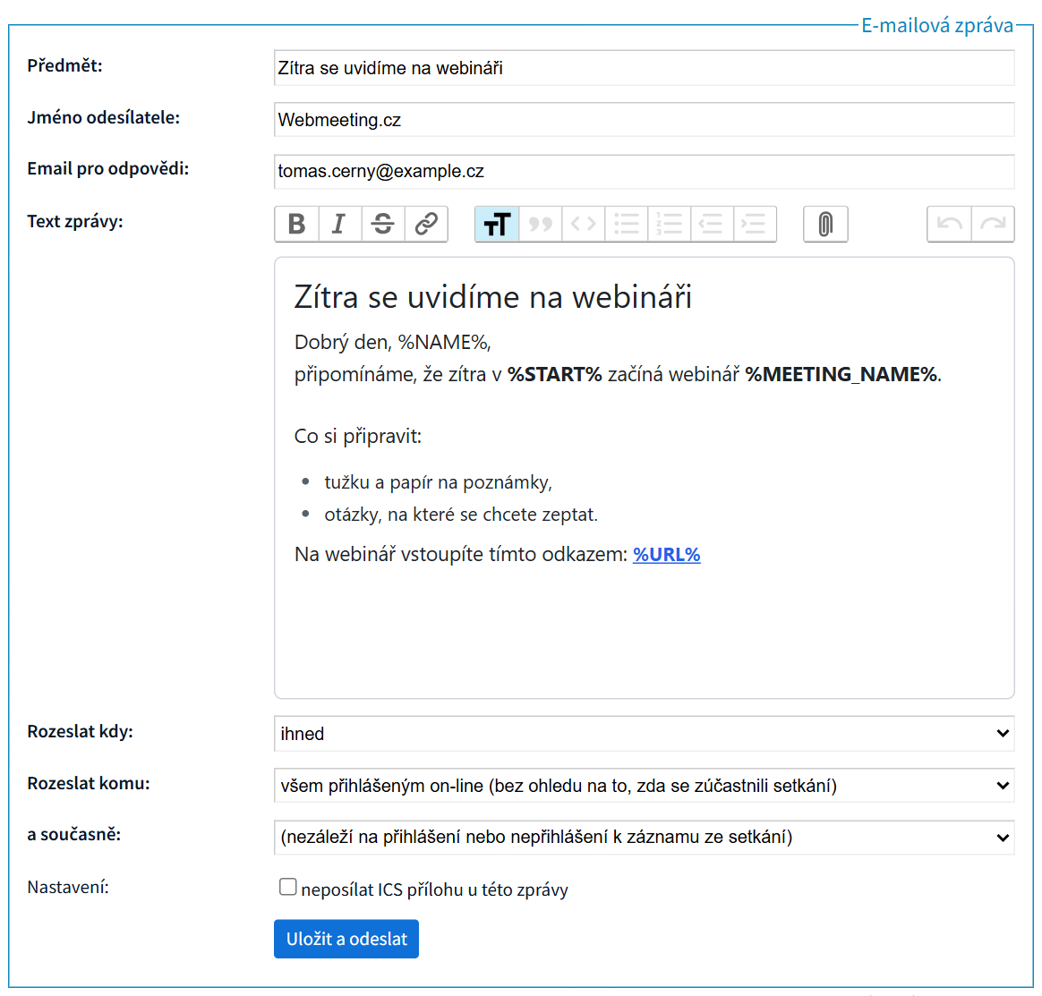Image resolution: width=1042 pixels, height=996 pixels.
Task: Click the bold %MEETING_NAME% placeholder
Action: [x=841, y=375]
